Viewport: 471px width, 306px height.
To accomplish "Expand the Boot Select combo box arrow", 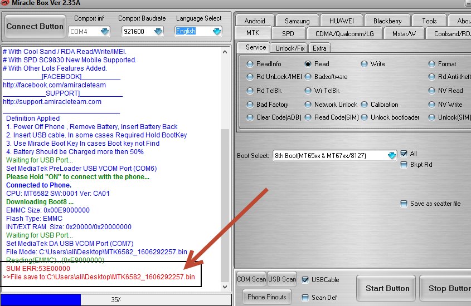I will [392, 156].
